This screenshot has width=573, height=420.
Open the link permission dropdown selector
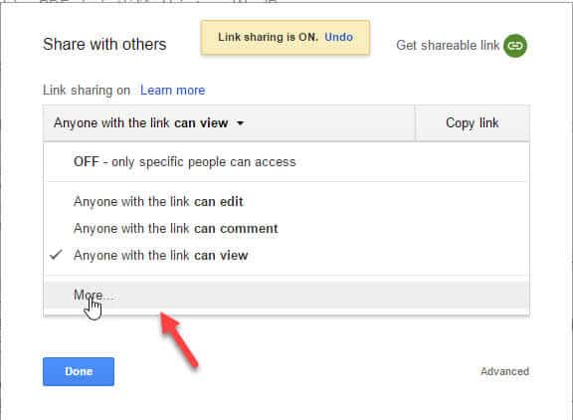click(x=229, y=123)
